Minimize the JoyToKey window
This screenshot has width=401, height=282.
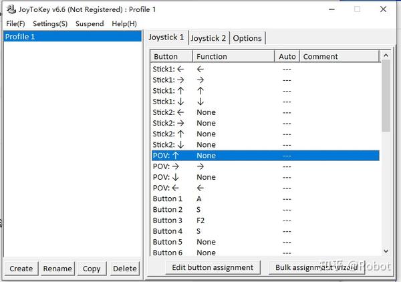coord(331,9)
